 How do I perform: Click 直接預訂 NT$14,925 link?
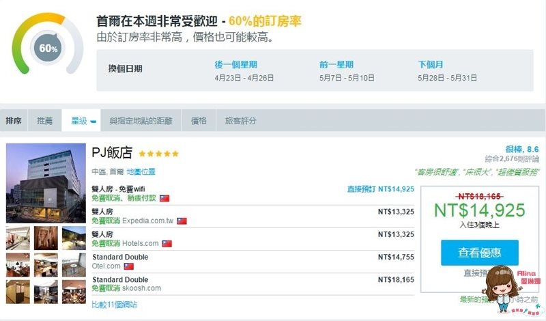381,189
